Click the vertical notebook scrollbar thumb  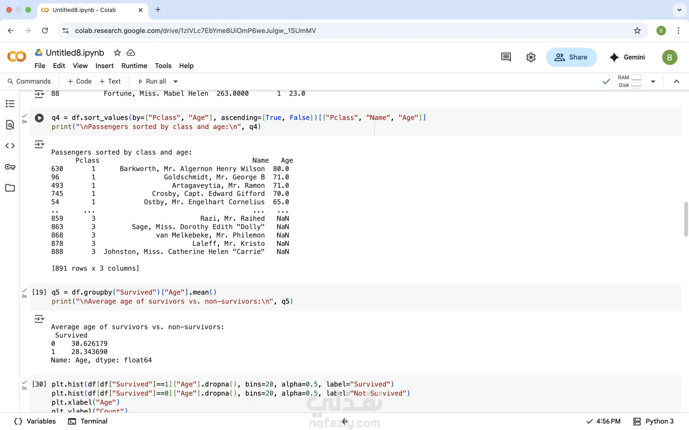(x=686, y=219)
